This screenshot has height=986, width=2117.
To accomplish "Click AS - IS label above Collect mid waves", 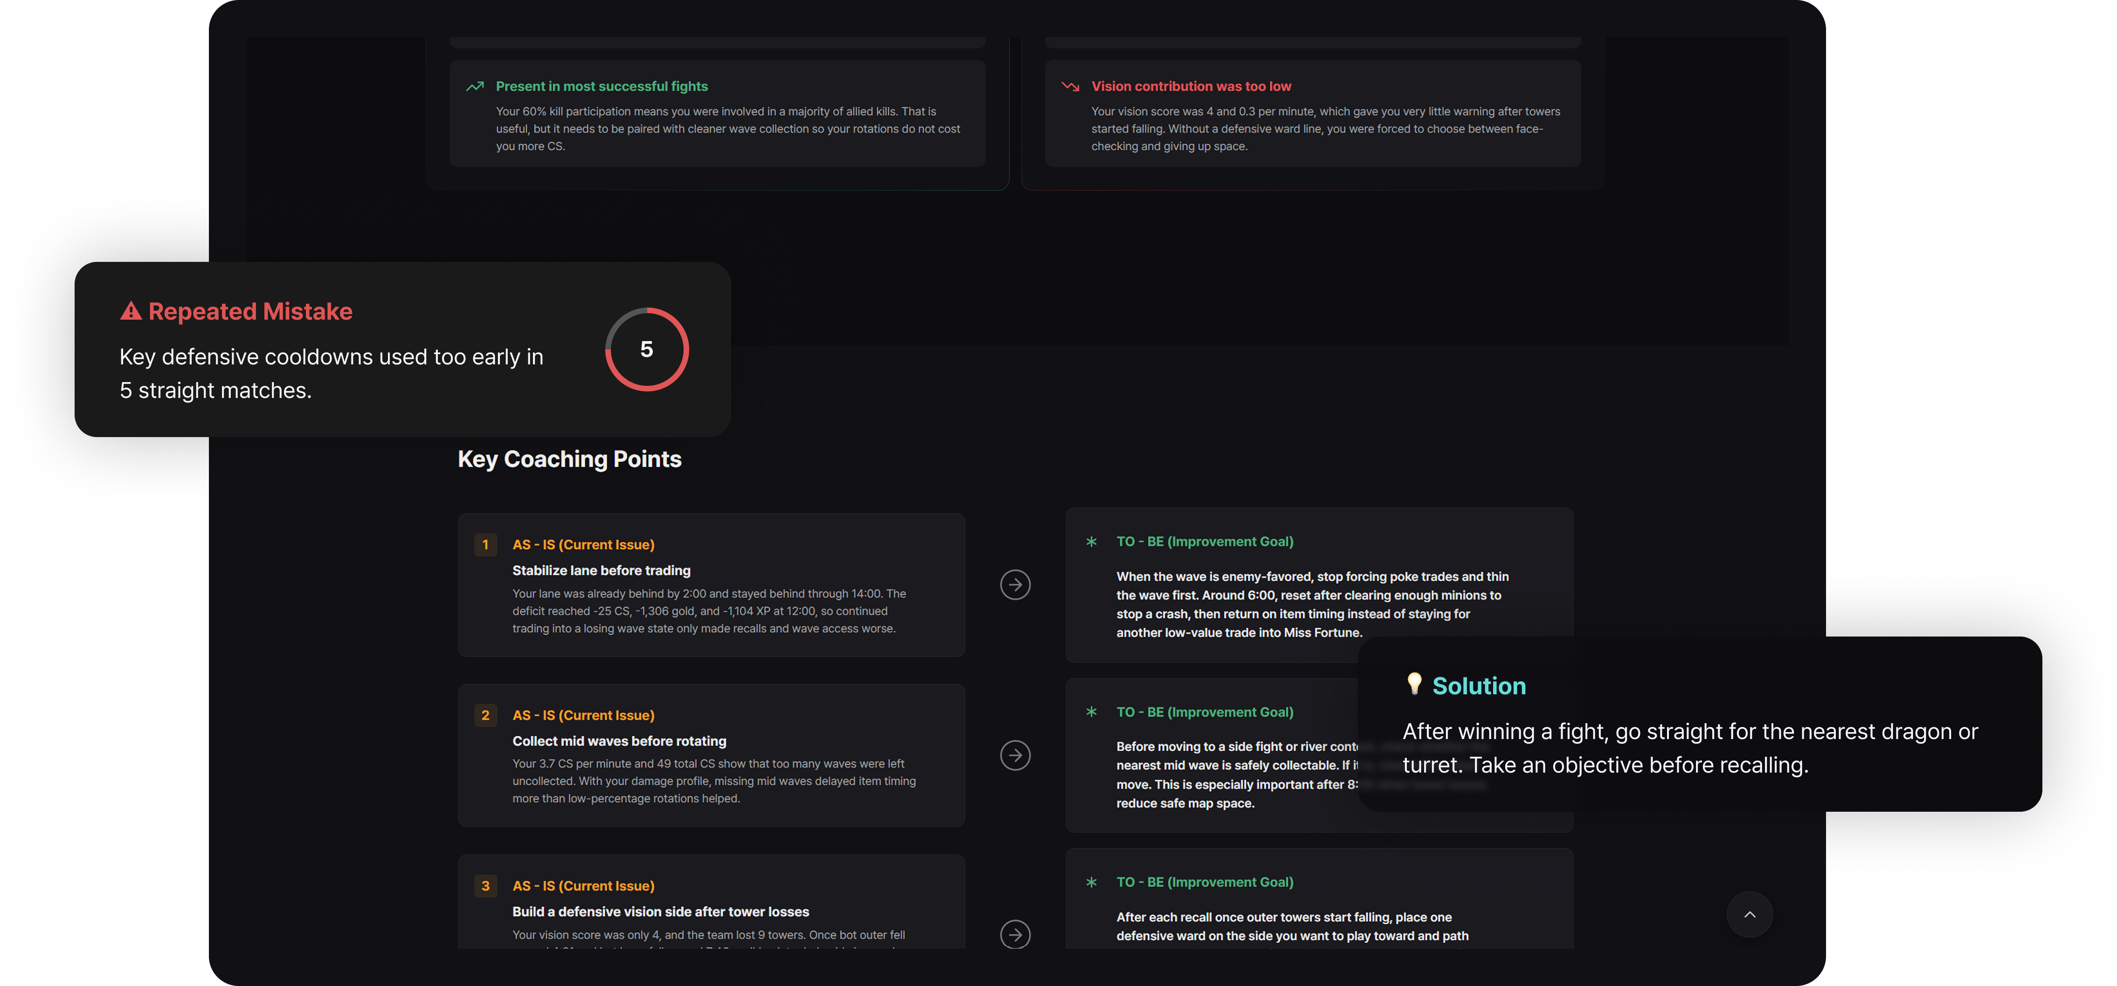I will [583, 716].
